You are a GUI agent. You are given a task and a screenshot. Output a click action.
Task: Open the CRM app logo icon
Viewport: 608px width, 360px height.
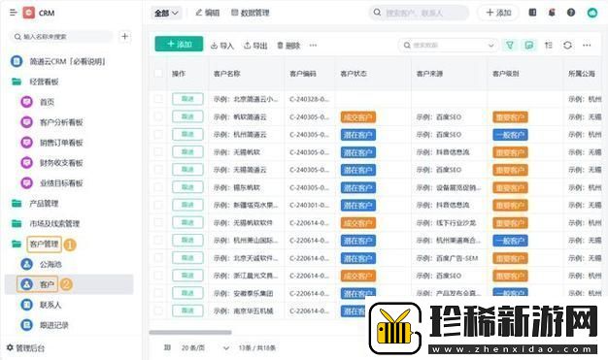click(29, 13)
